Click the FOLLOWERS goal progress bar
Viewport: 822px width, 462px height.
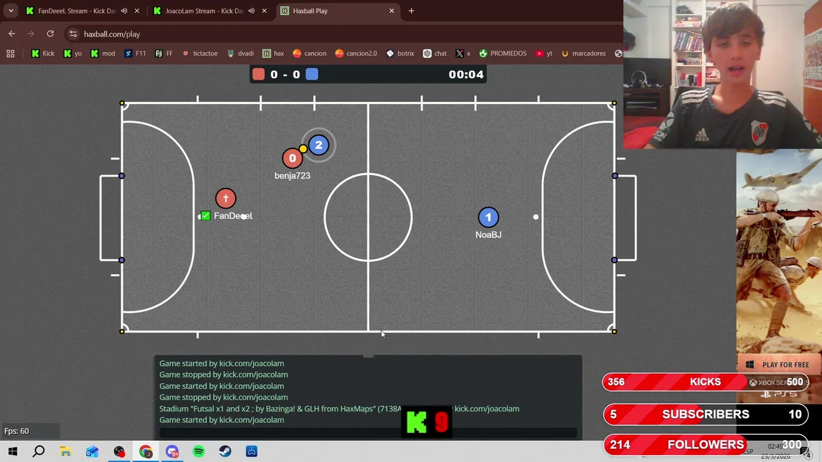coord(705,445)
